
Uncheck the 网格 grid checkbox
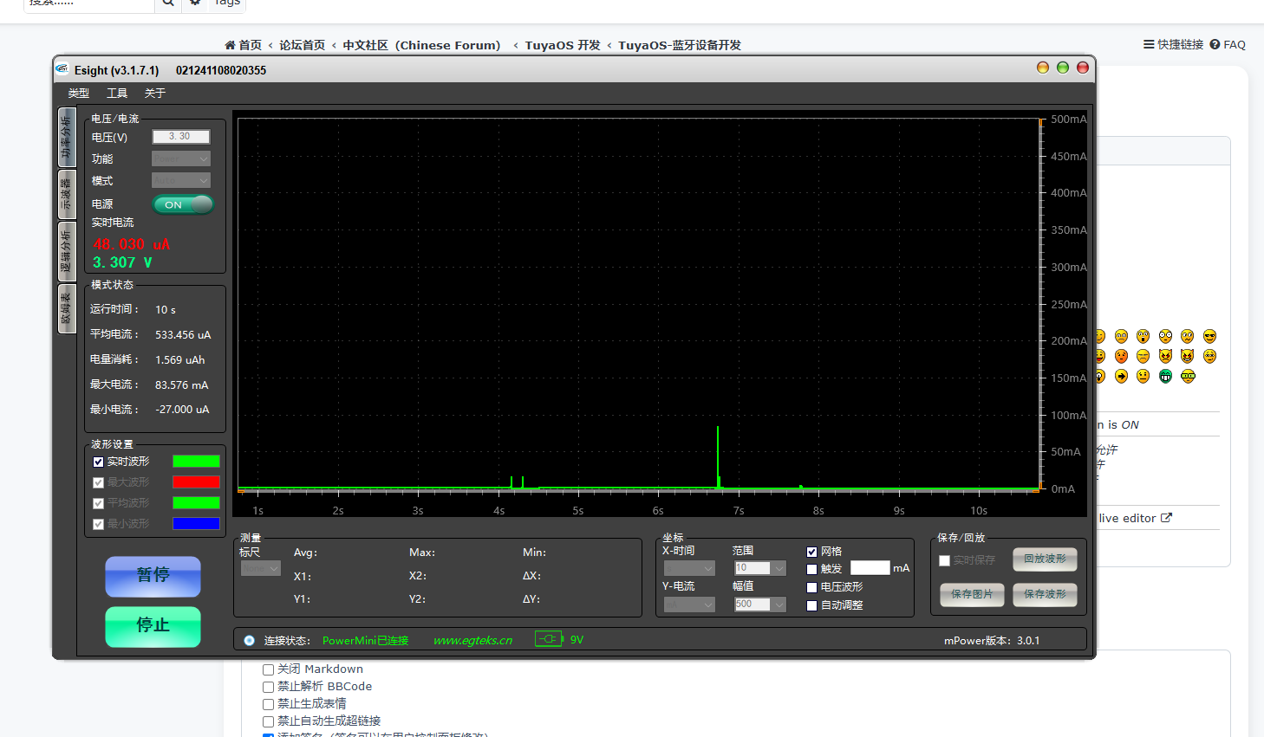811,552
